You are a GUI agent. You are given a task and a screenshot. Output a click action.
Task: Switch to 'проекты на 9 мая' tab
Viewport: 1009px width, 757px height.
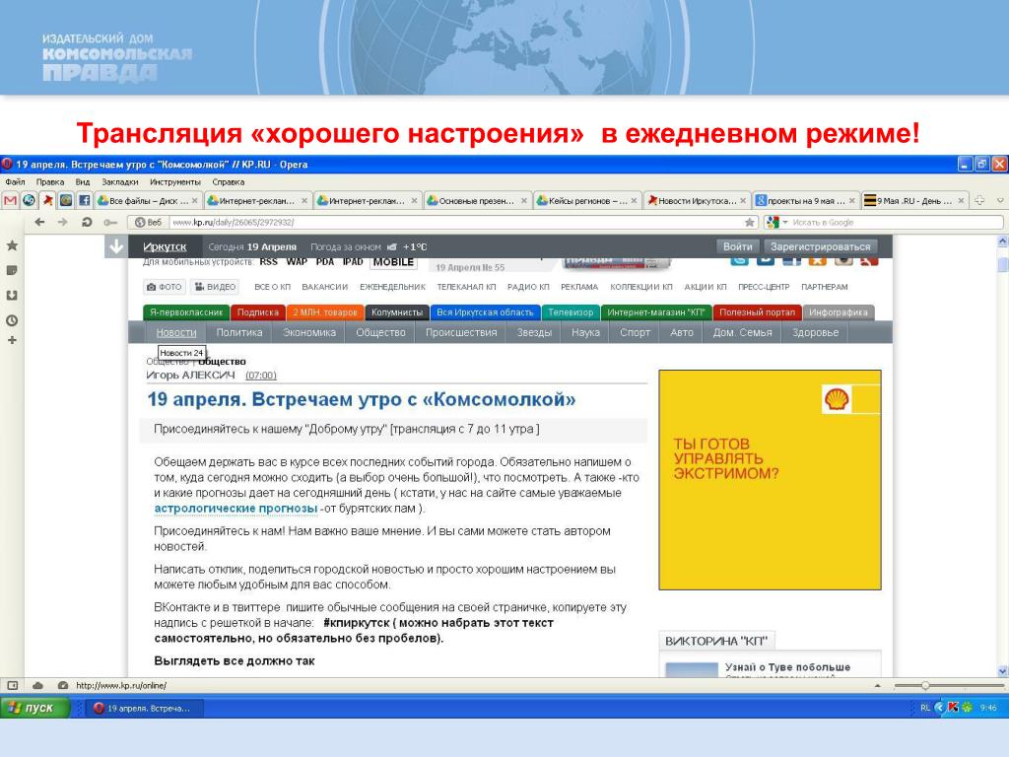click(x=806, y=201)
